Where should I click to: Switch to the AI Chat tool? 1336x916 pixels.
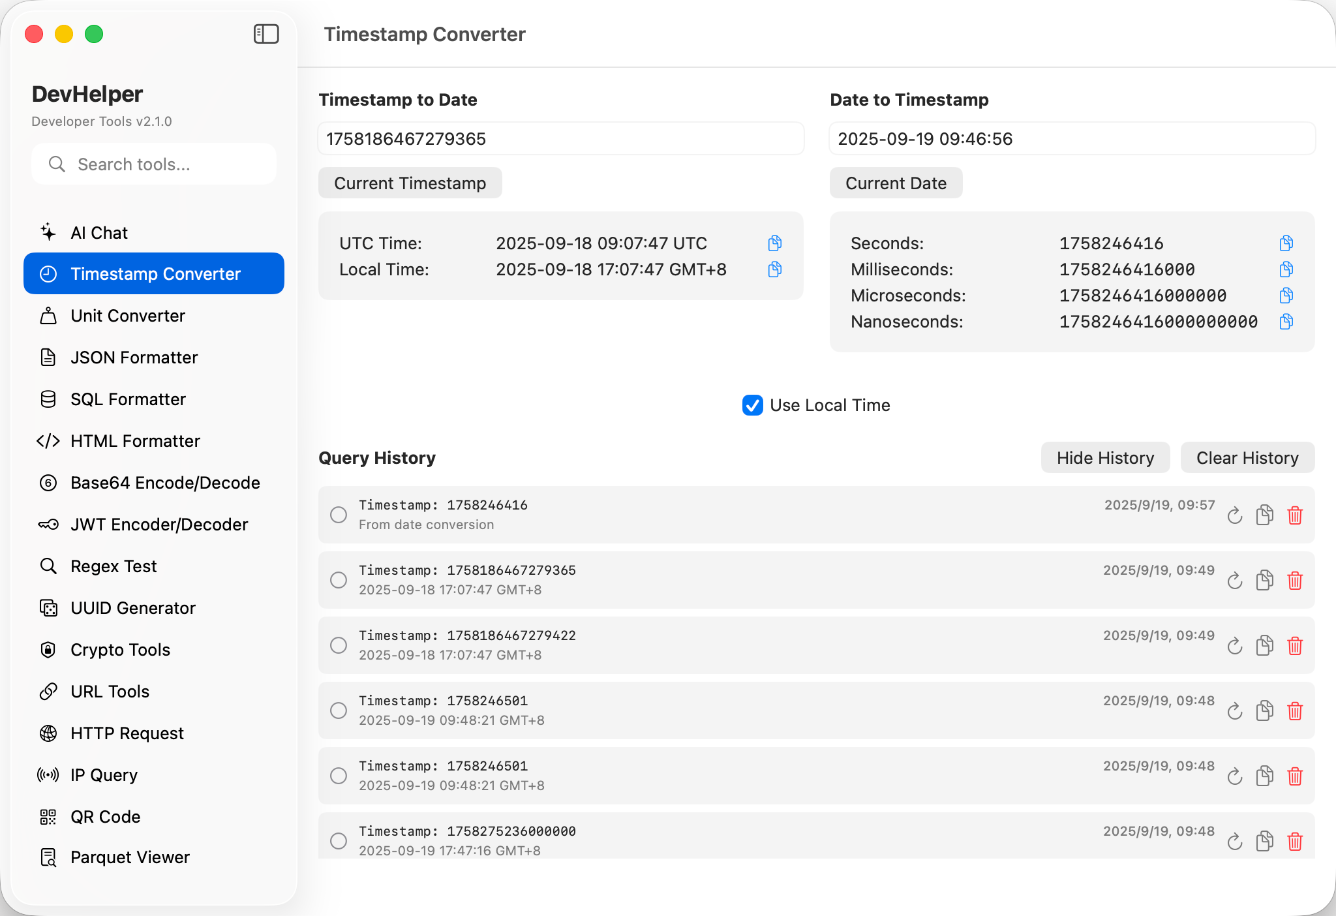99,233
